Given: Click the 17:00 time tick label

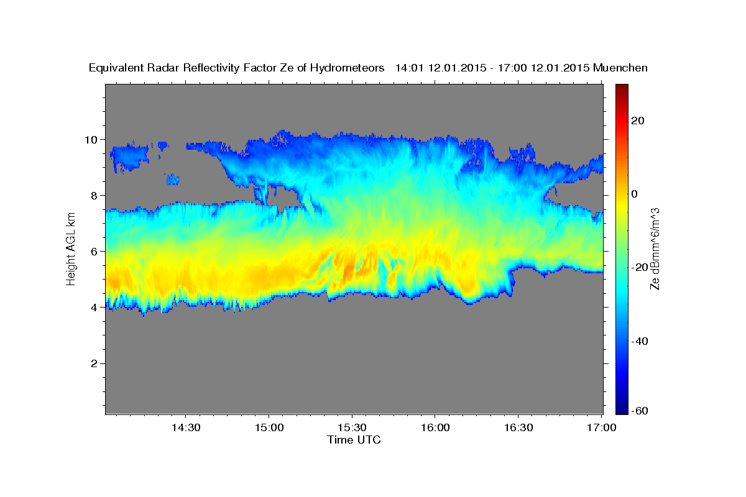Looking at the screenshot, I should pyautogui.click(x=601, y=428).
